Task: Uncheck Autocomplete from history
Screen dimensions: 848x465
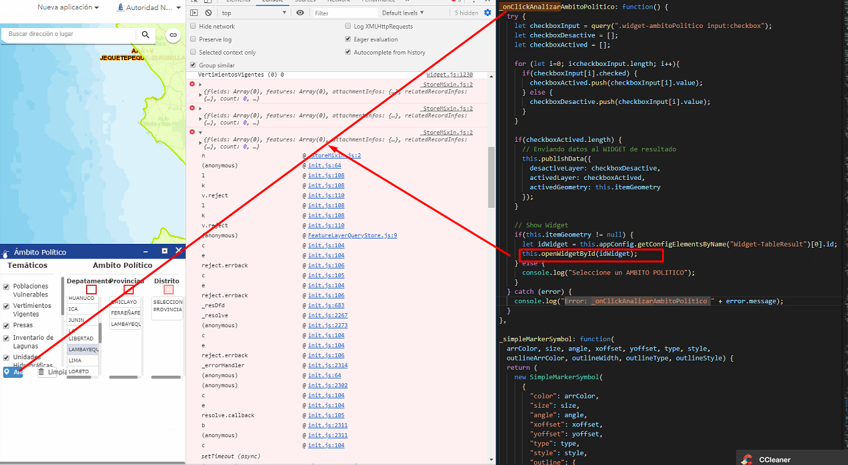Action: [348, 52]
